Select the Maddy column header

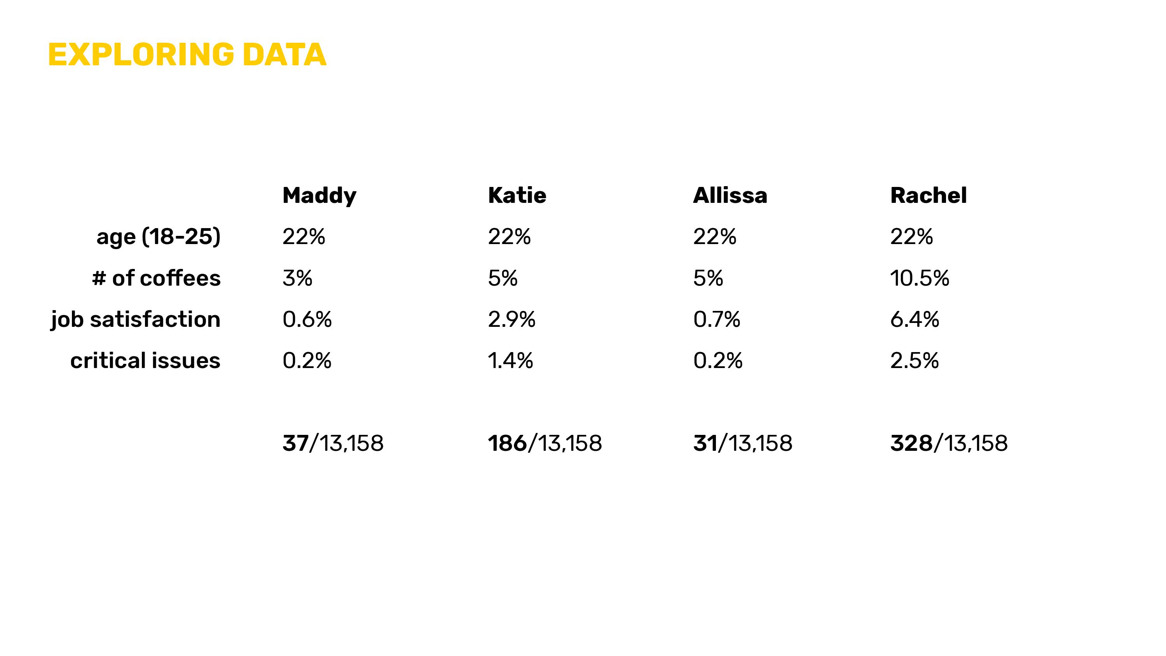[x=319, y=196]
